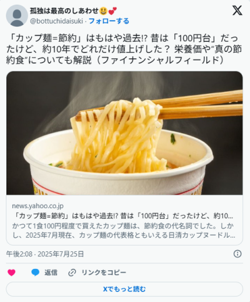Click the news.yahoo.co.jp domain label

pos(37,206)
